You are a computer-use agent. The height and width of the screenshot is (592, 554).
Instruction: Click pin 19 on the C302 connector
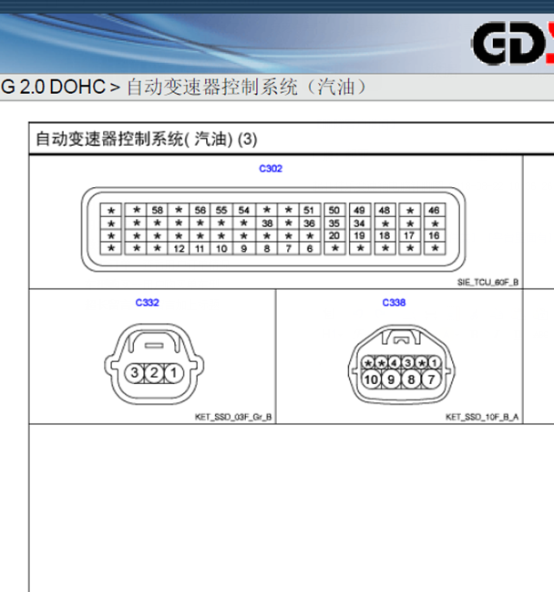[359, 235]
